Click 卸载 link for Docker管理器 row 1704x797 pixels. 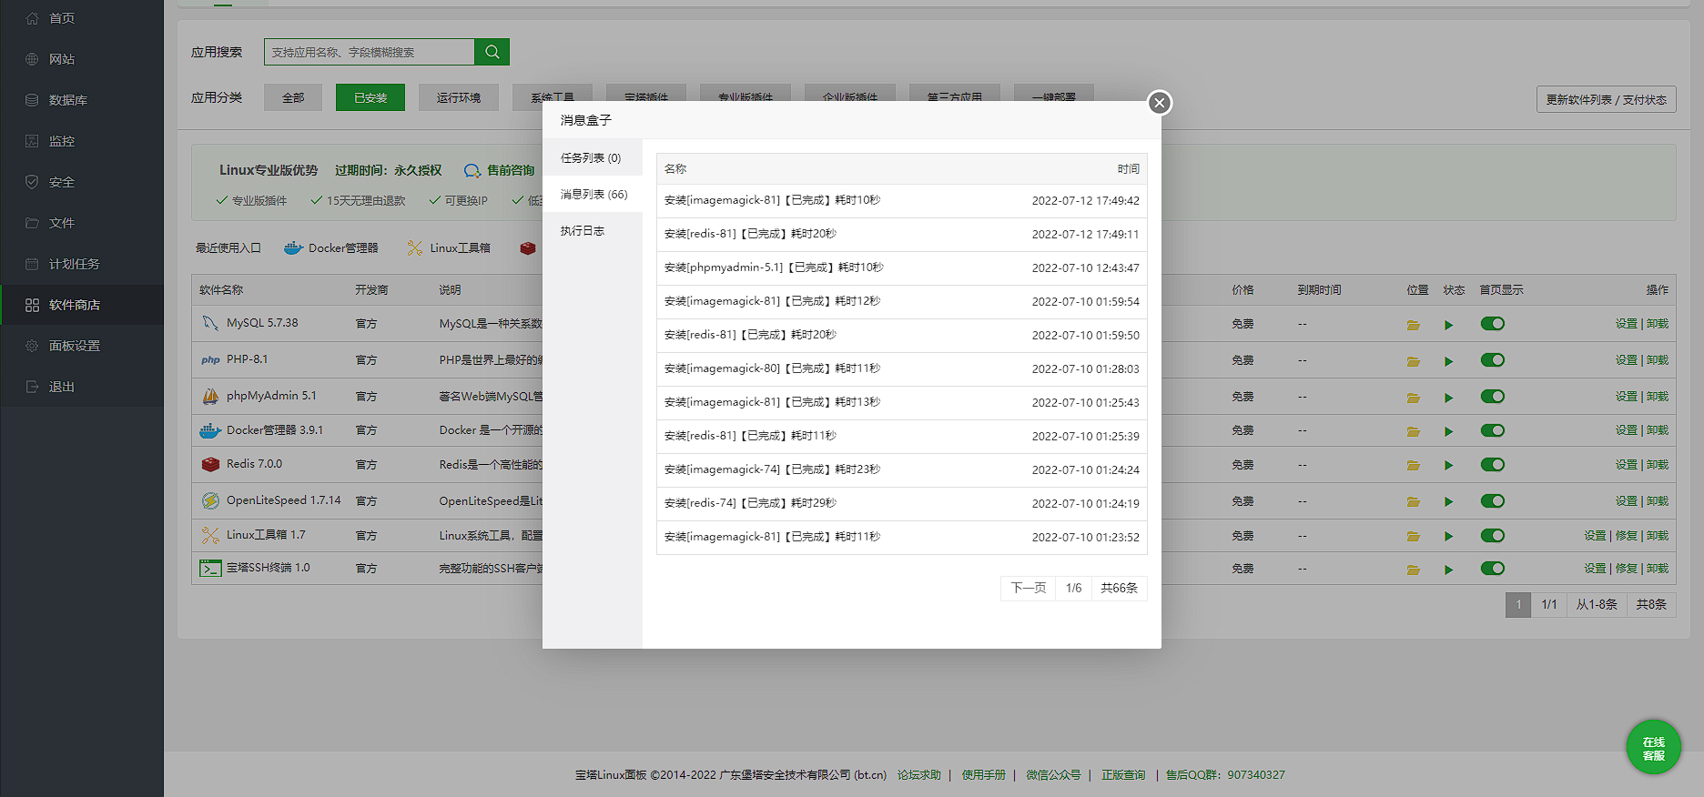point(1658,430)
